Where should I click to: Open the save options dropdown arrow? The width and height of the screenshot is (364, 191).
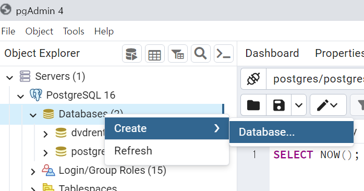[299, 105]
